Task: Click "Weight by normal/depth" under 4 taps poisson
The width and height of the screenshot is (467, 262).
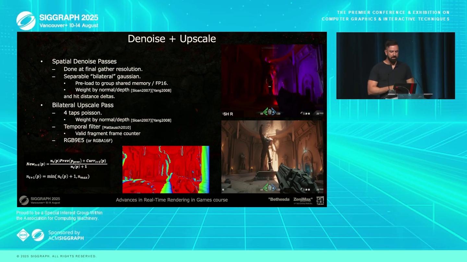Action: pyautogui.click(x=102, y=120)
